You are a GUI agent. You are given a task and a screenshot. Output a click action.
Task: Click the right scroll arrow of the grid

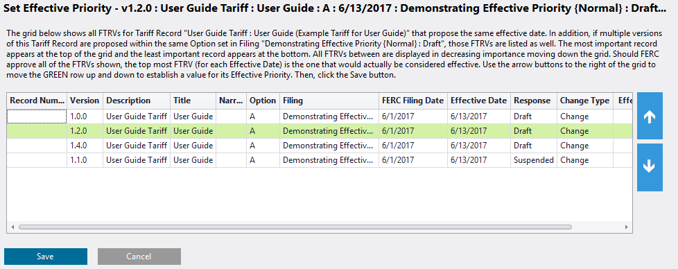pos(626,227)
